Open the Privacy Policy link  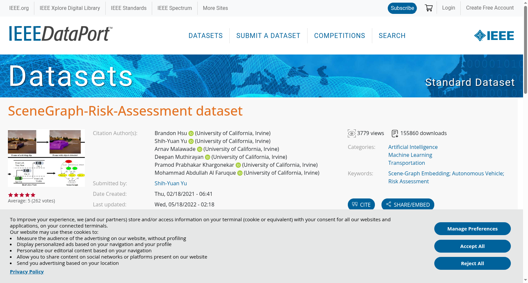point(27,271)
